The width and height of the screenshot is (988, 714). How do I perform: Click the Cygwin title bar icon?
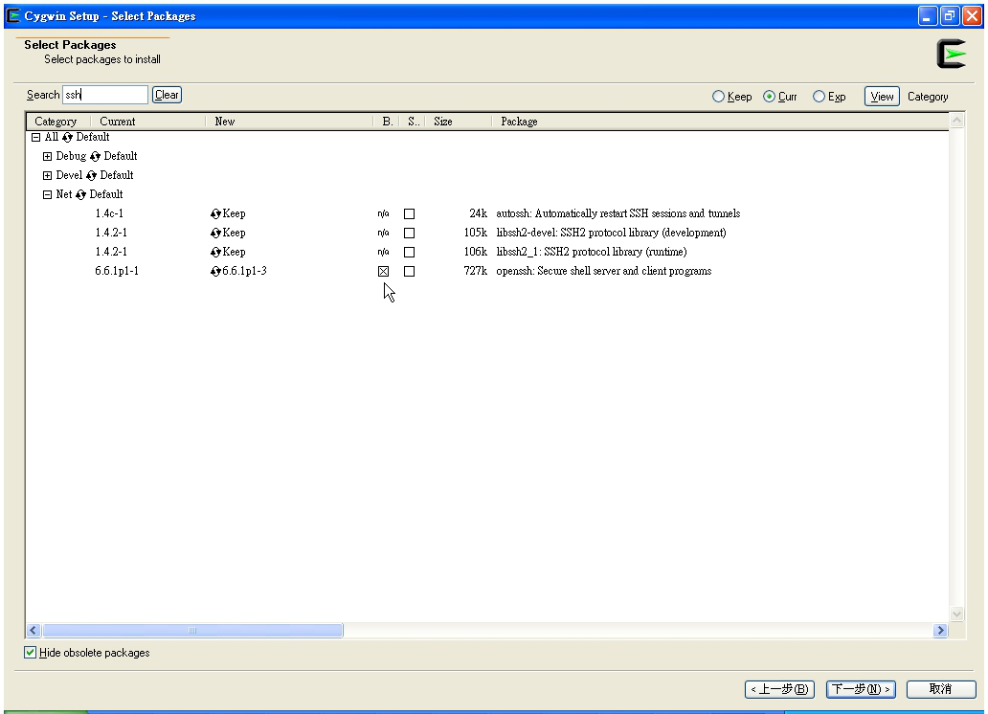12,15
